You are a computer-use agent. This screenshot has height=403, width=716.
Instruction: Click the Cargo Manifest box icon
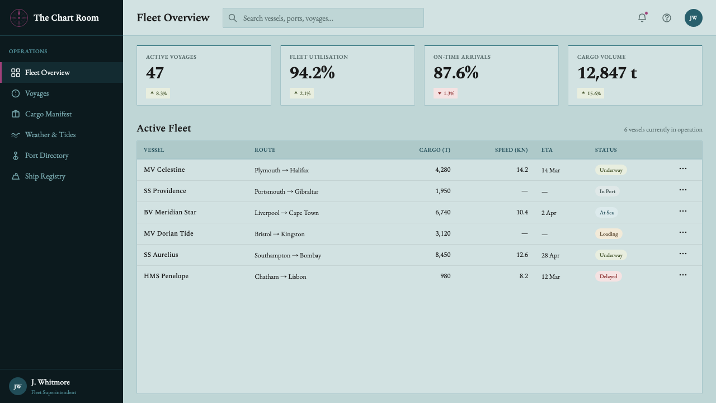(x=16, y=114)
